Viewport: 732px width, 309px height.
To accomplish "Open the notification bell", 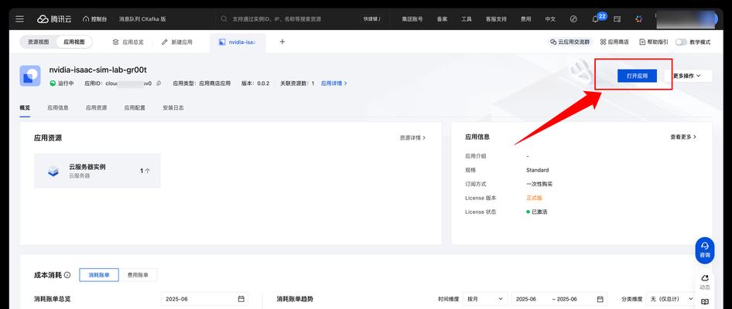I will [595, 19].
